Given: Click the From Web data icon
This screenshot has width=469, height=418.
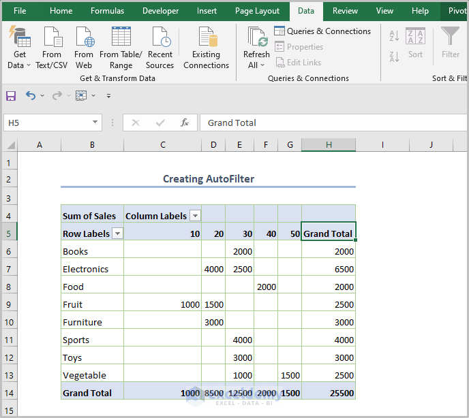Looking at the screenshot, I should (84, 48).
